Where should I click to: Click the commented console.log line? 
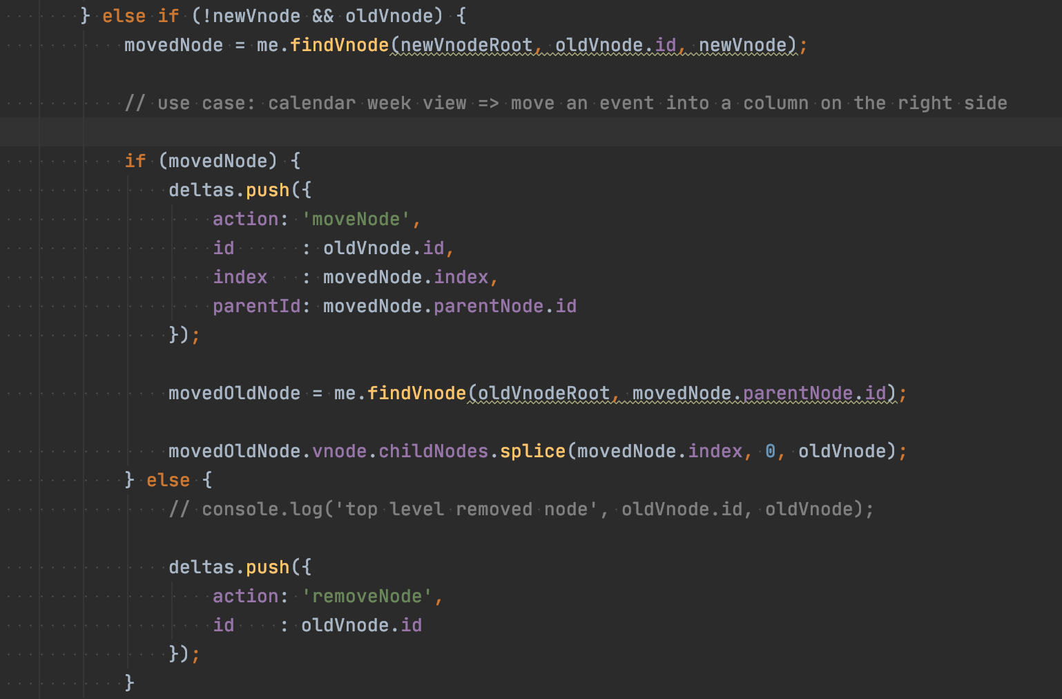click(x=521, y=509)
